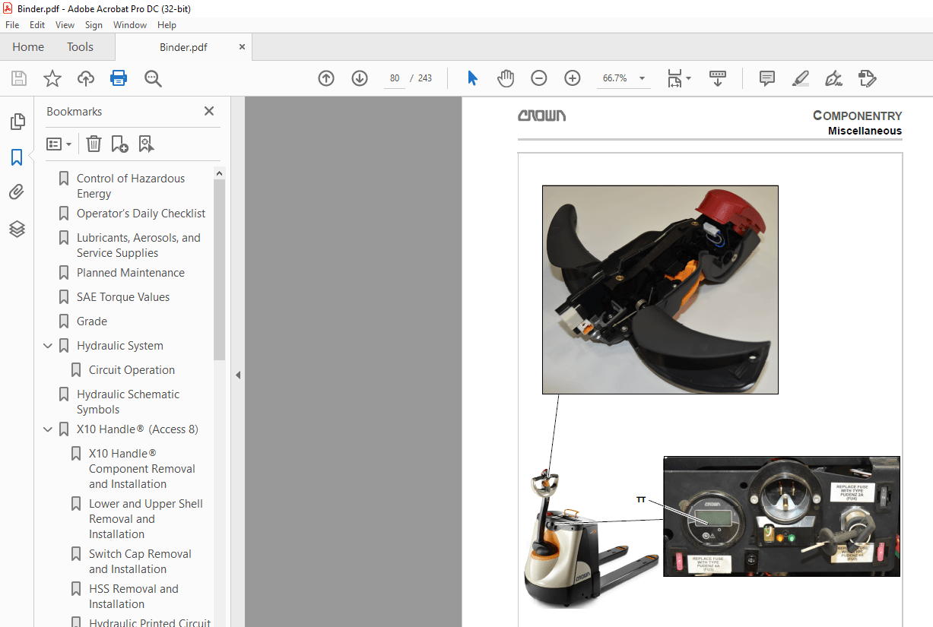933x627 pixels.
Task: Click the Print file icon
Action: click(x=119, y=78)
